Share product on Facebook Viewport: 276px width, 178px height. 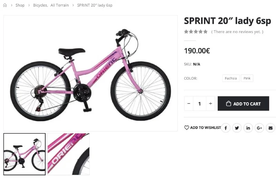[x=226, y=128]
